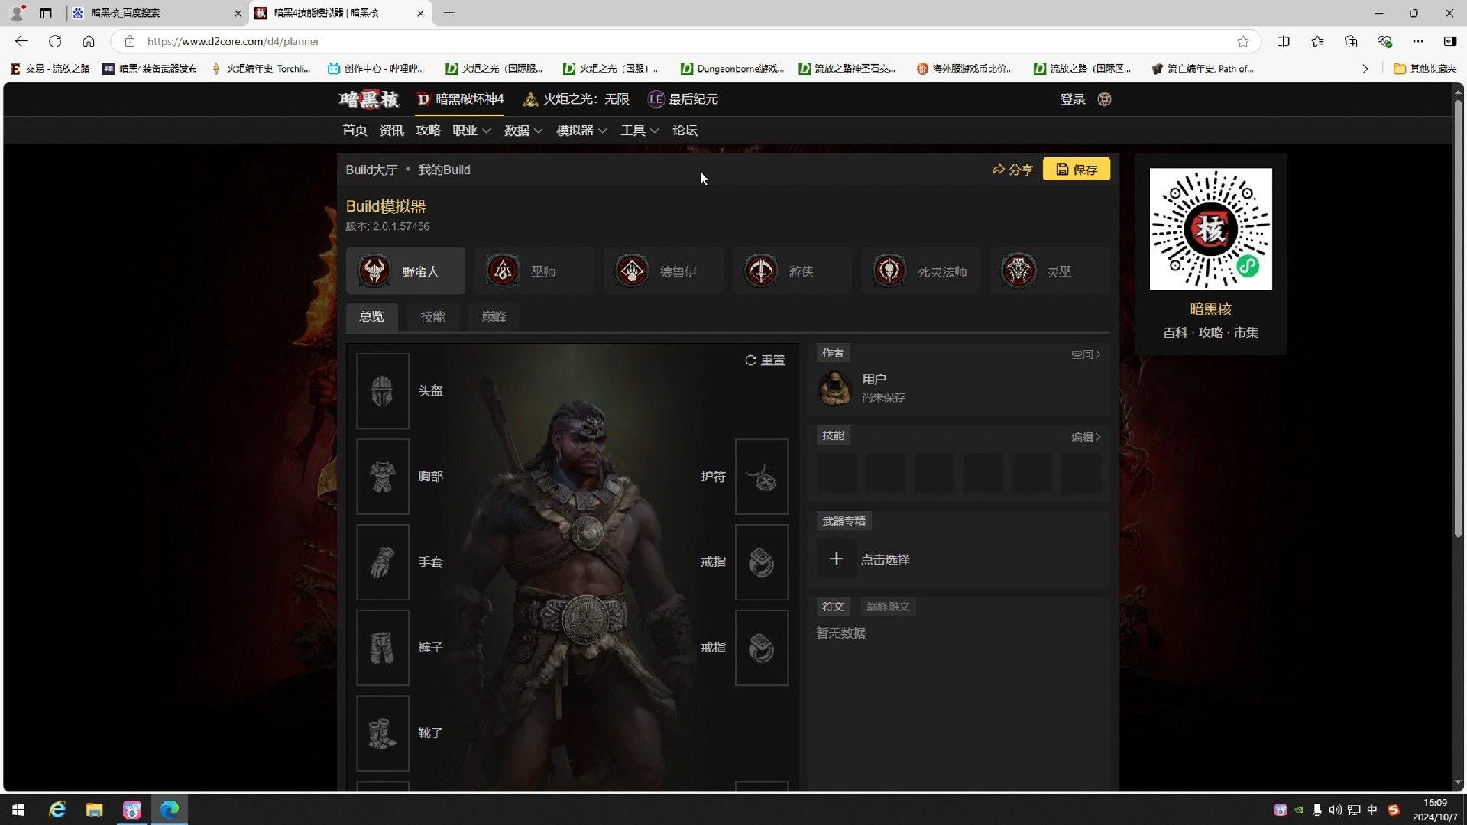Expand the 职业 (Class) dropdown menu
The width and height of the screenshot is (1467, 825).
[471, 130]
